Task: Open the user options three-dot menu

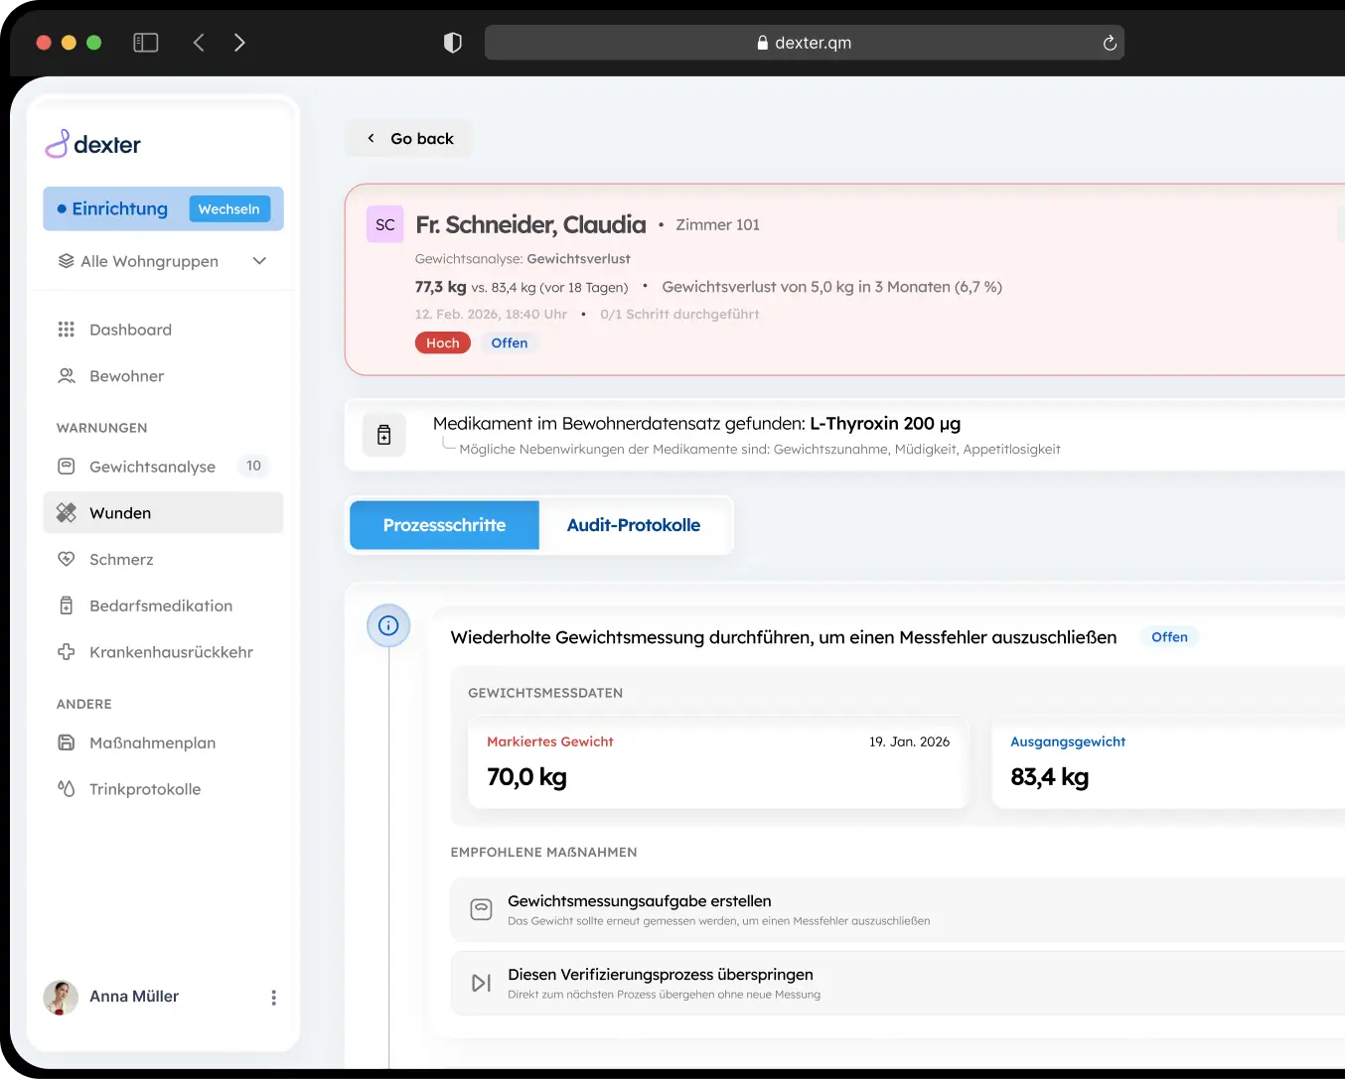Action: tap(274, 998)
